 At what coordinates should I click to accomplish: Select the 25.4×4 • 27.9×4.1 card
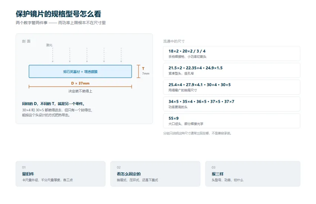tap(232, 87)
